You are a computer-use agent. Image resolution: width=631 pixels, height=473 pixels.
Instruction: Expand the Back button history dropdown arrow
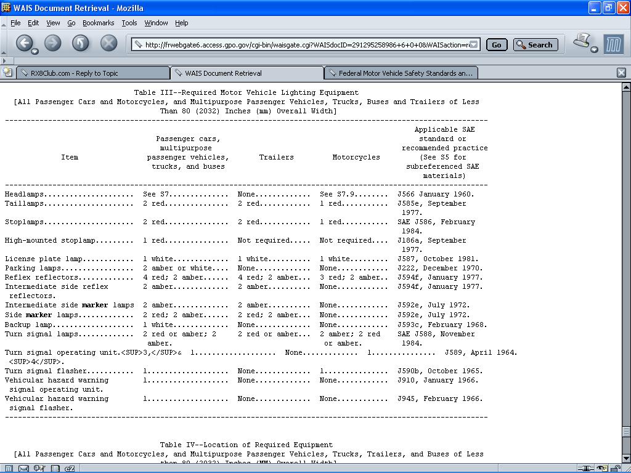(35, 51)
